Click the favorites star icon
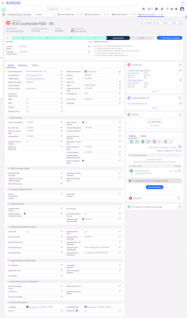This screenshot has height=318, width=187. pos(149,9)
